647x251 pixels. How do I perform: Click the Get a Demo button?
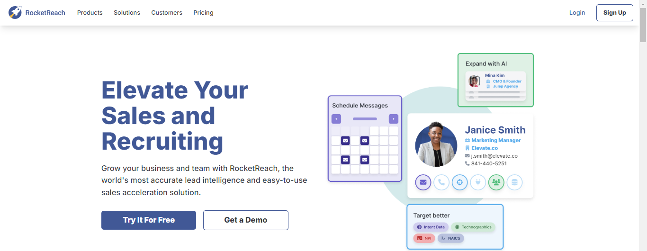(245, 220)
